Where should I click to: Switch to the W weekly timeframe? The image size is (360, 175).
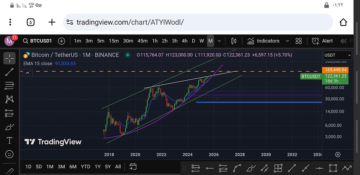[x=201, y=41]
